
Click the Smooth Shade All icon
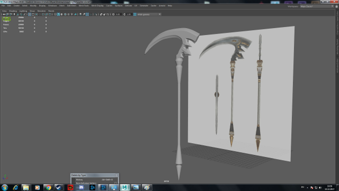[x=58, y=14]
